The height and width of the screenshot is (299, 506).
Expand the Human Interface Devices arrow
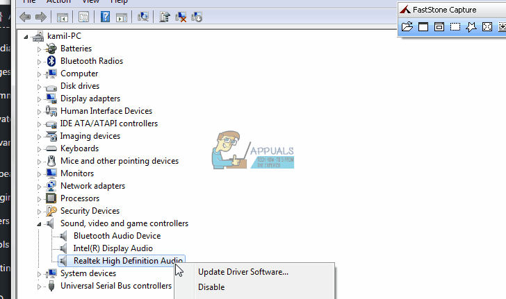click(39, 112)
